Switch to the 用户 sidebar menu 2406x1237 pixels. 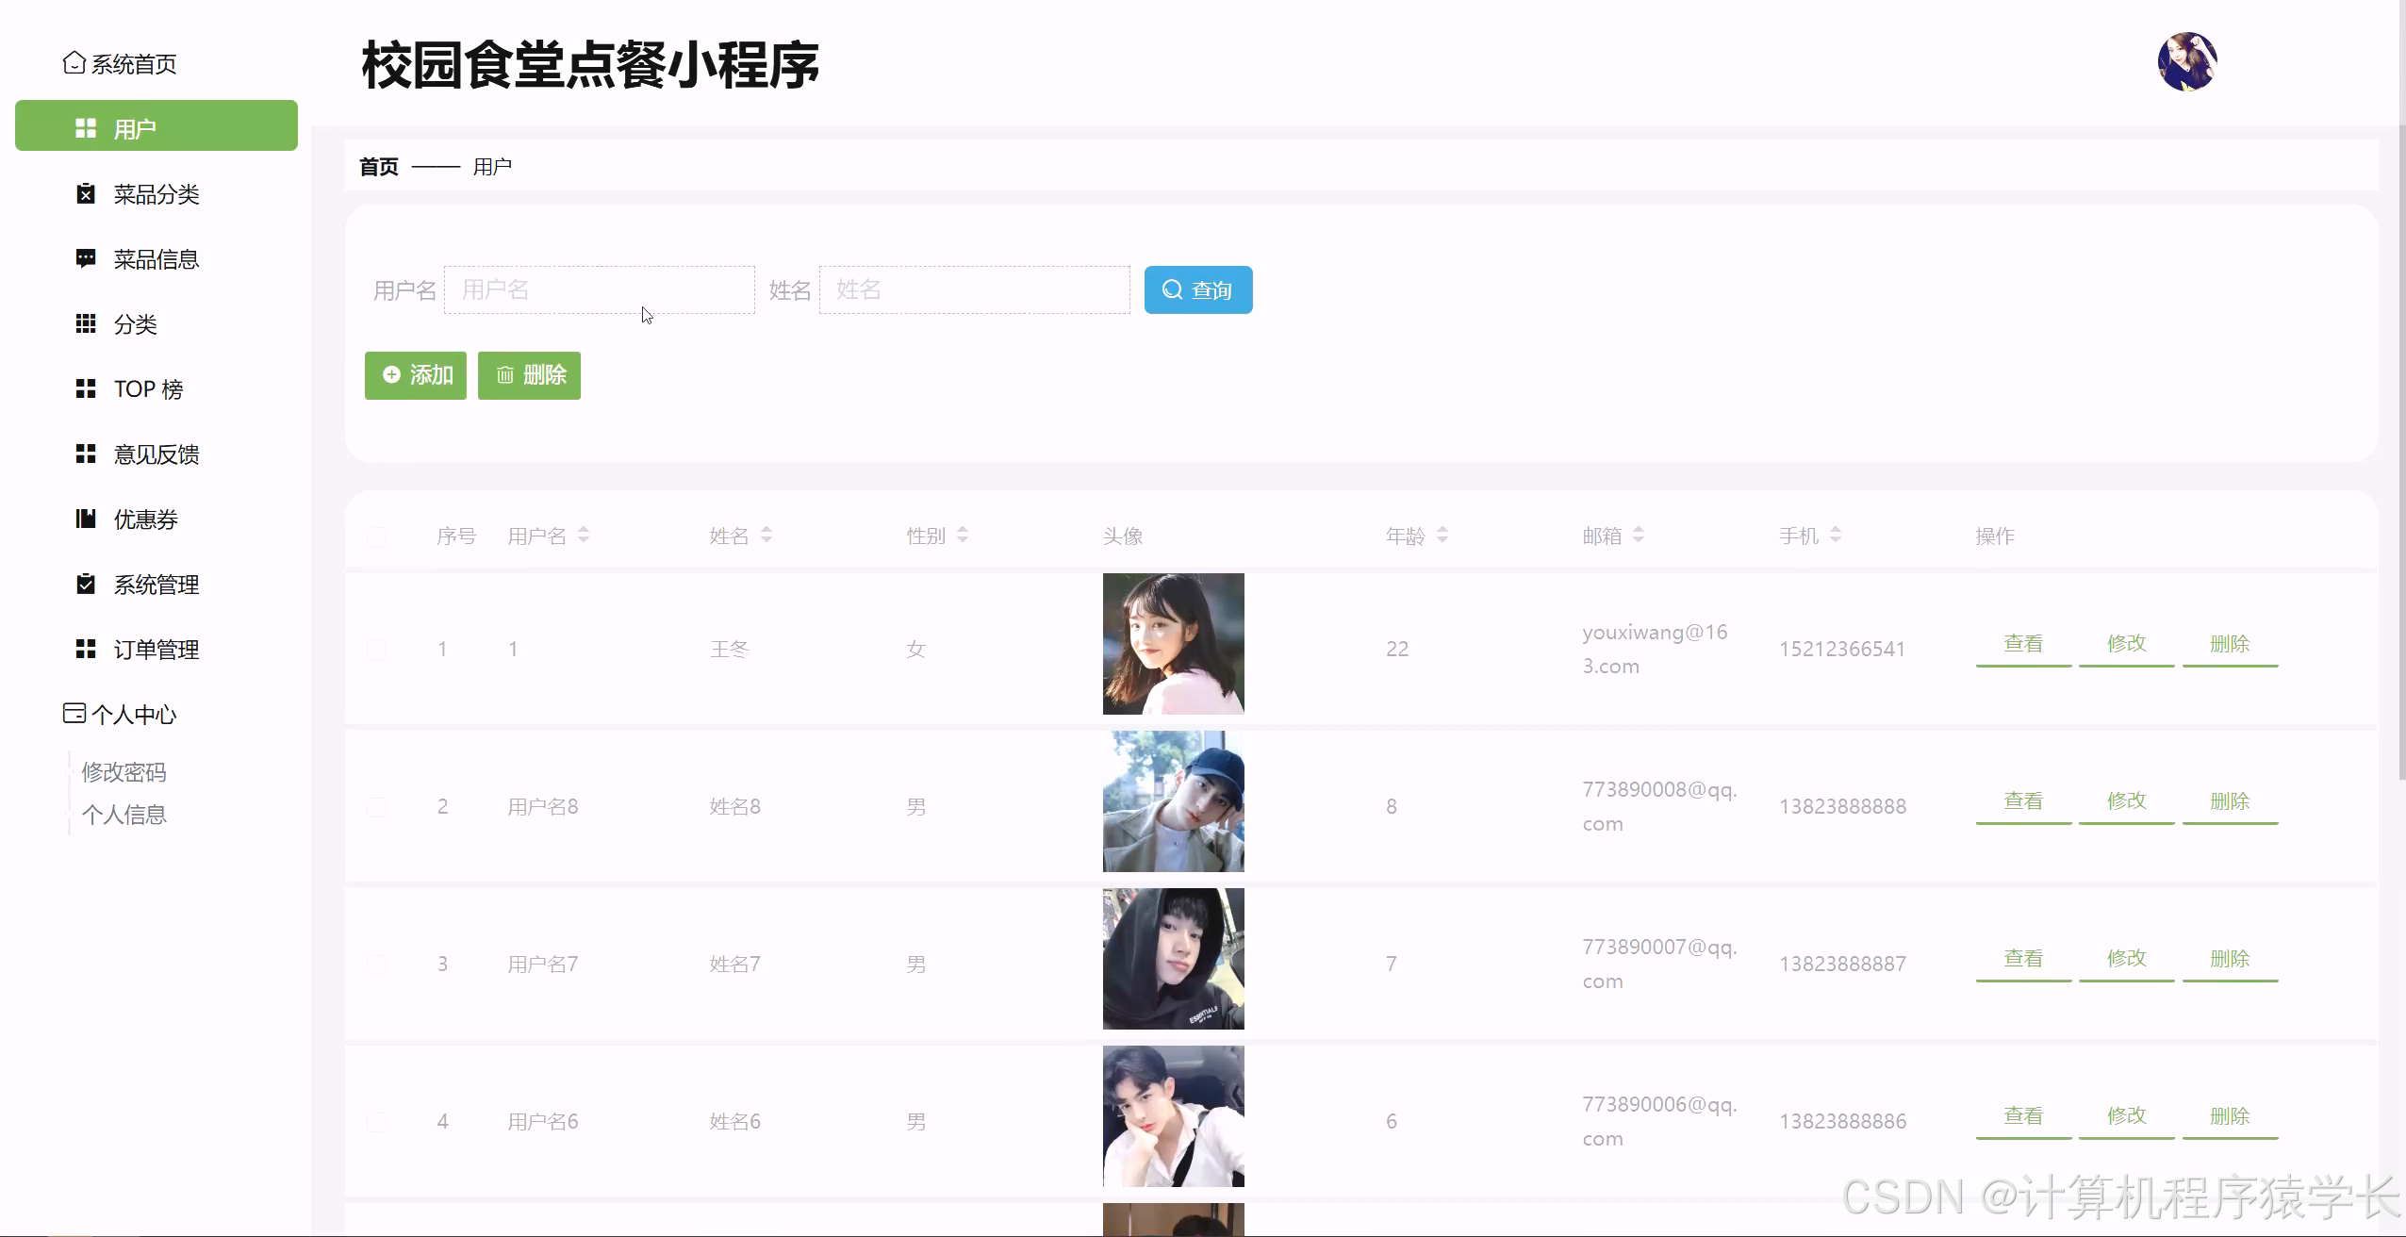pos(135,126)
